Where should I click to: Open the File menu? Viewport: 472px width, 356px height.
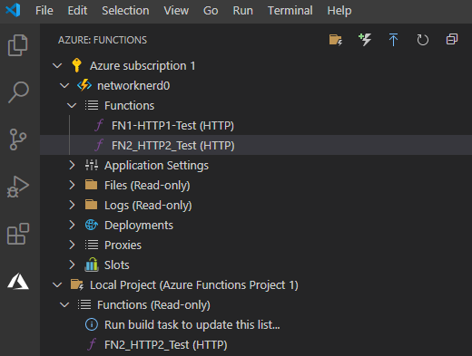click(x=44, y=11)
